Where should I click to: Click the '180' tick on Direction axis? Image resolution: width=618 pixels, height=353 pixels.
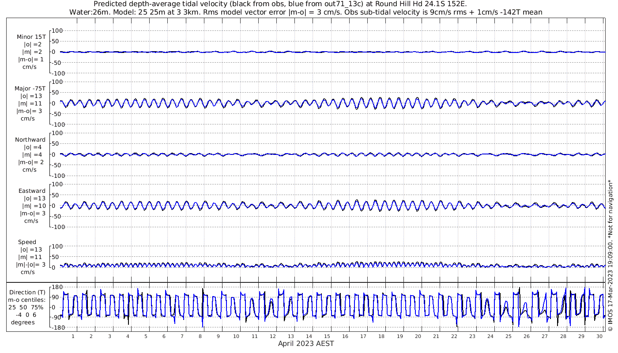tap(57, 287)
